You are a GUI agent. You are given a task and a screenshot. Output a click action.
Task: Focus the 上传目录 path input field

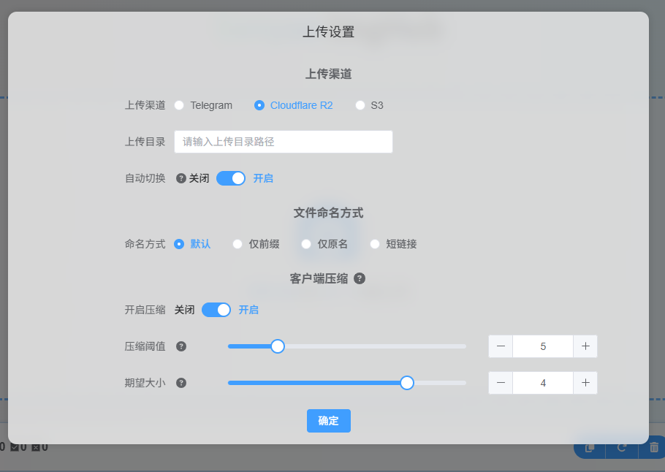click(x=283, y=142)
